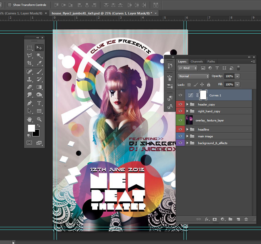
Task: Choose the Eyedropper tool
Action: tap(39, 63)
